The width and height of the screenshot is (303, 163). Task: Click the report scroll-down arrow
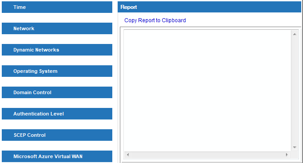point(295,147)
